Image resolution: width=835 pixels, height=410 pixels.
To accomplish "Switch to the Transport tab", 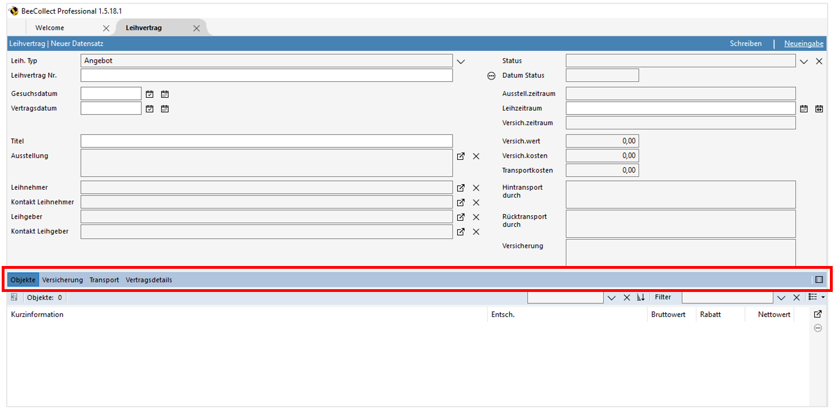I will pos(104,280).
